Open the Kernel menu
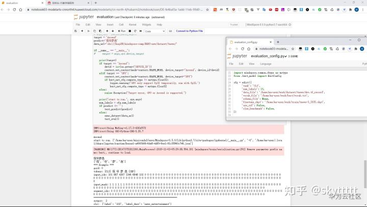 pos(133,24)
